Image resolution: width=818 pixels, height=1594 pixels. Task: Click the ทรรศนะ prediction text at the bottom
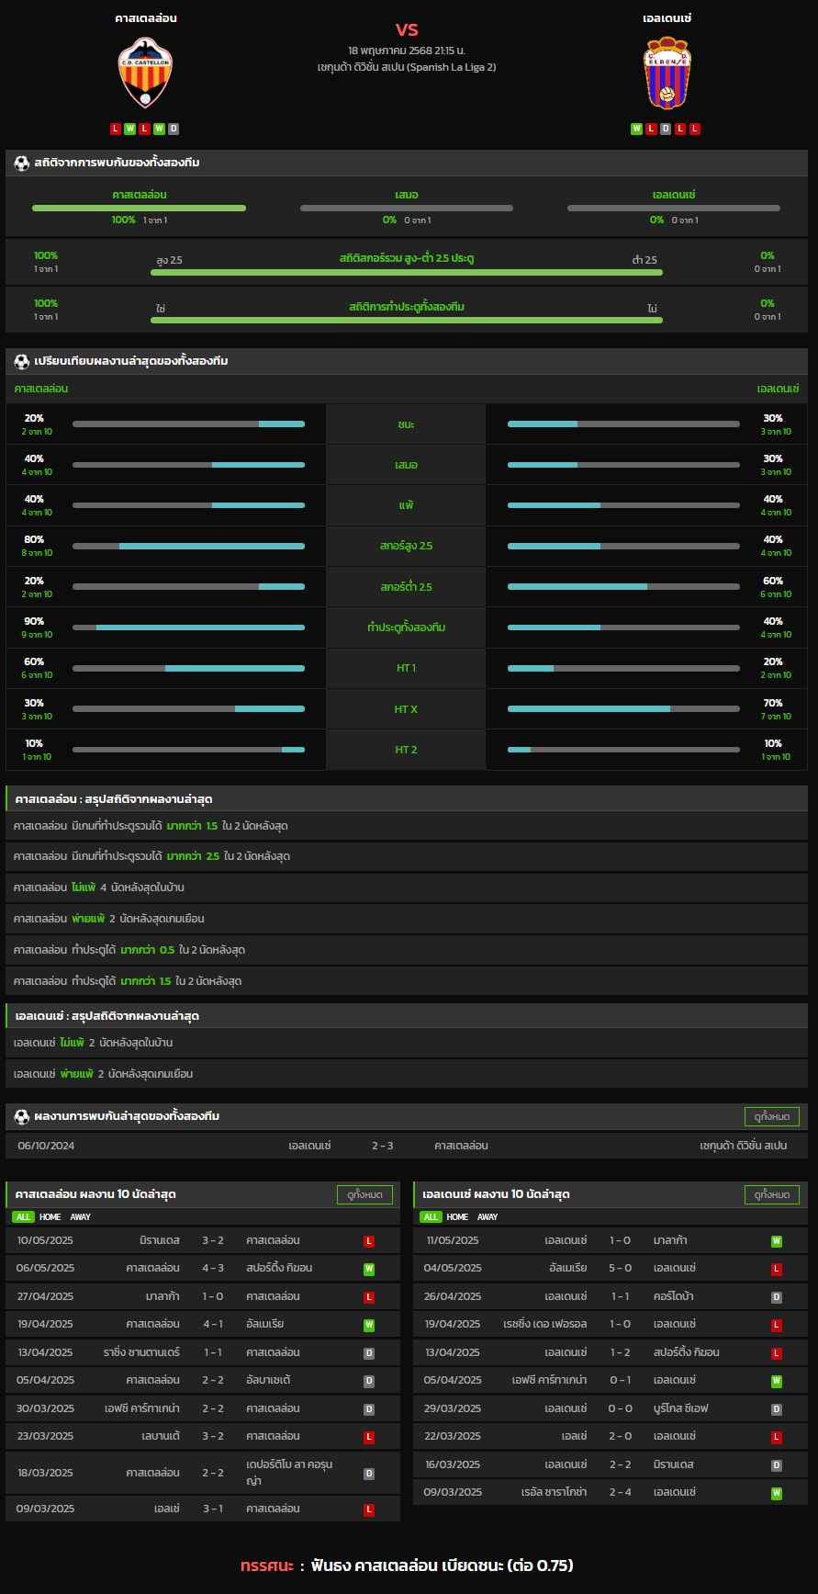point(407,1566)
